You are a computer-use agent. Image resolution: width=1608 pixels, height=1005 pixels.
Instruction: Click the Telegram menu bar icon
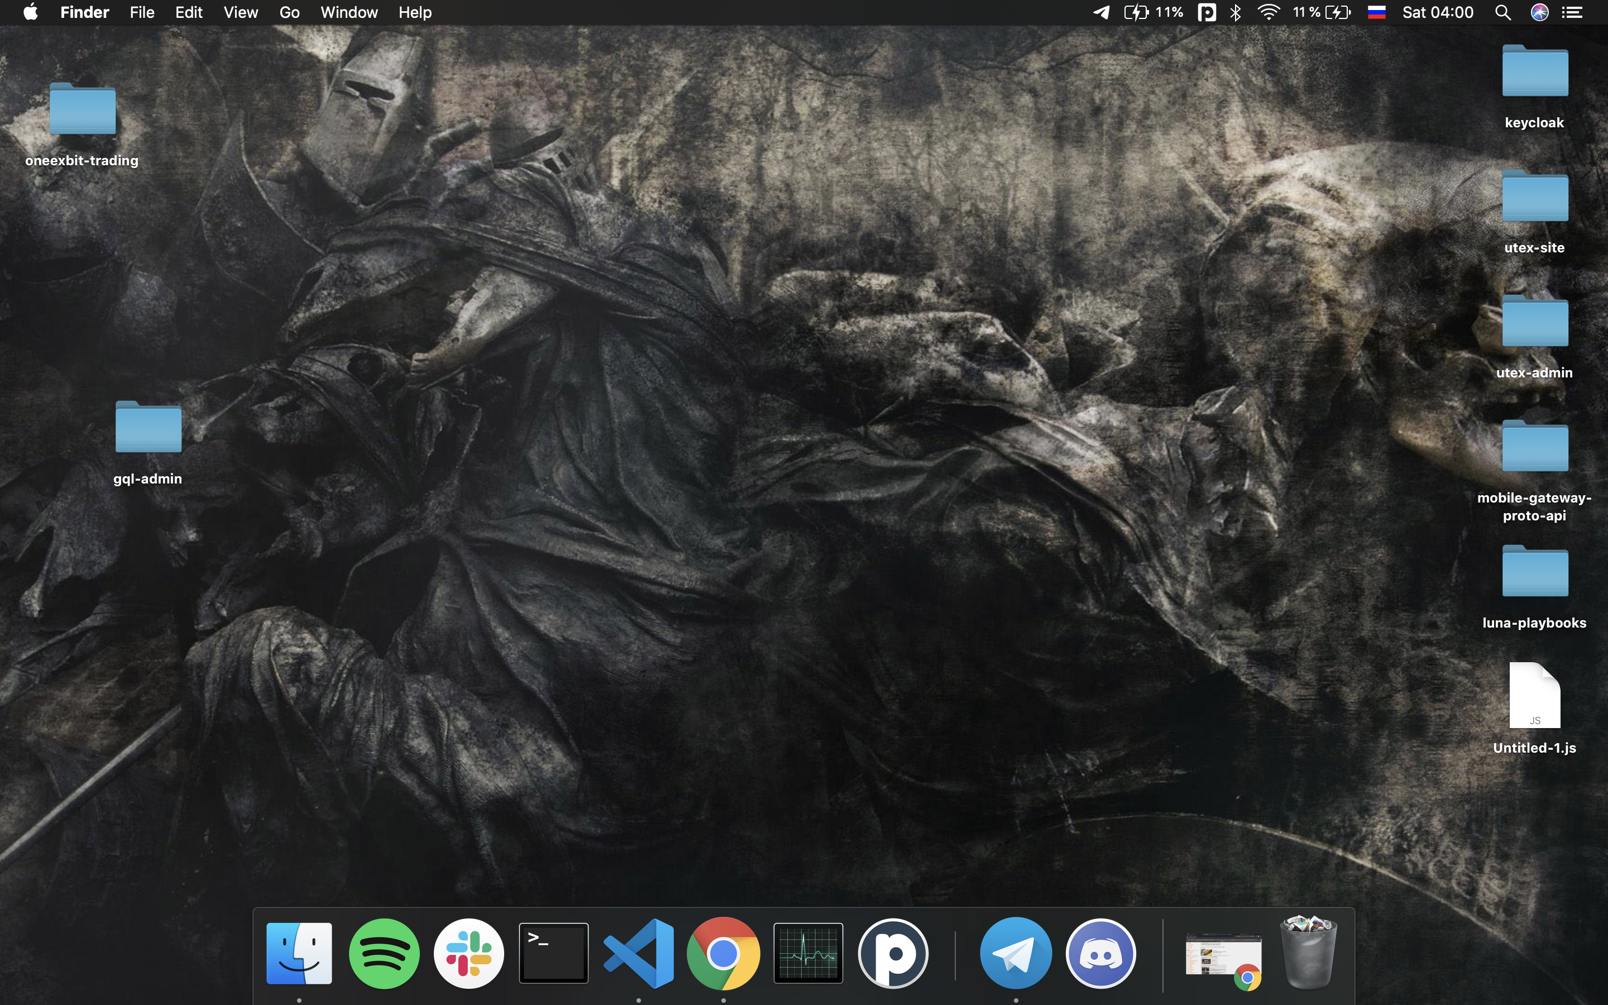[1101, 12]
